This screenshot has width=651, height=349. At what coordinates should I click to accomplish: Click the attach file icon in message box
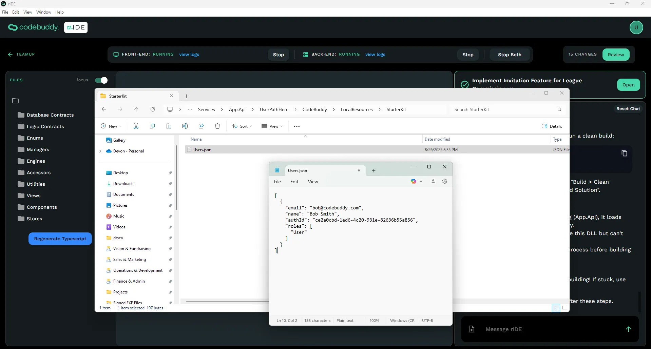click(472, 329)
